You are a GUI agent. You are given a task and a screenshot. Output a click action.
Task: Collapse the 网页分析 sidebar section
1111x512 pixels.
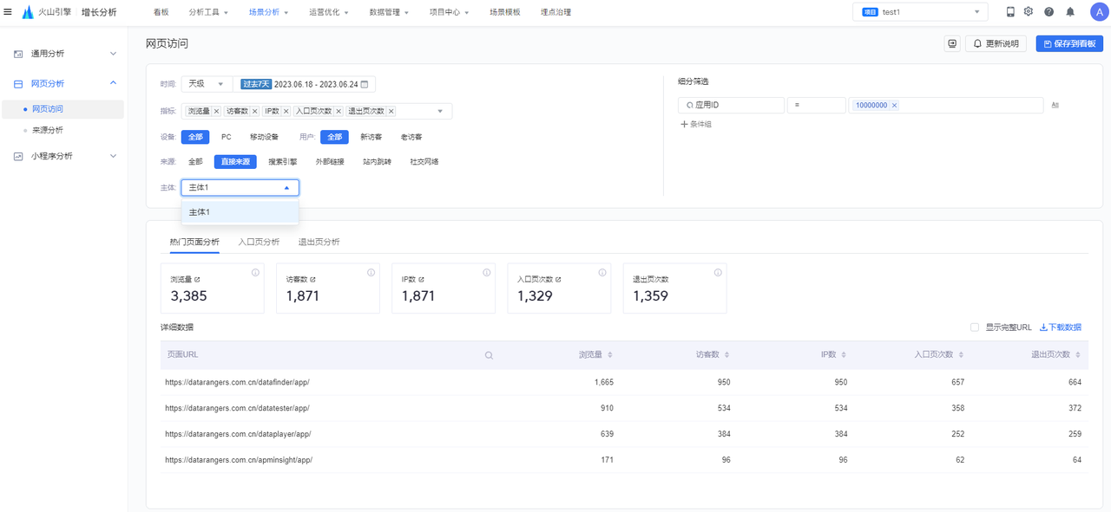tap(113, 83)
